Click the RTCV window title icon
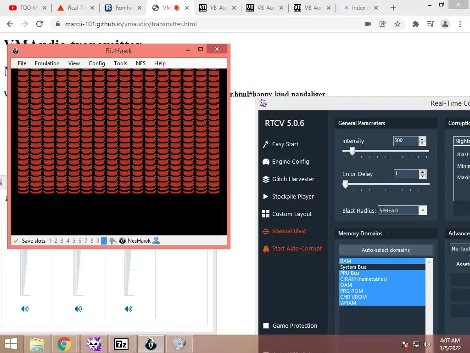The image size is (470, 353). coord(263,103)
